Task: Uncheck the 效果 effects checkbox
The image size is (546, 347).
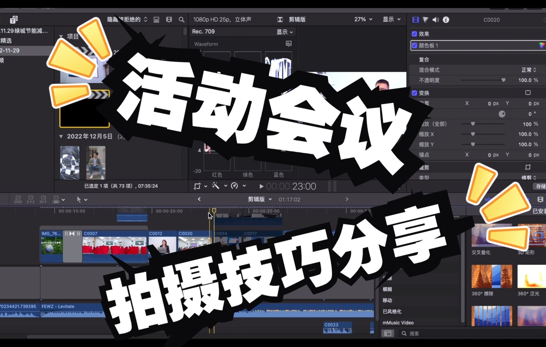Action: click(414, 34)
